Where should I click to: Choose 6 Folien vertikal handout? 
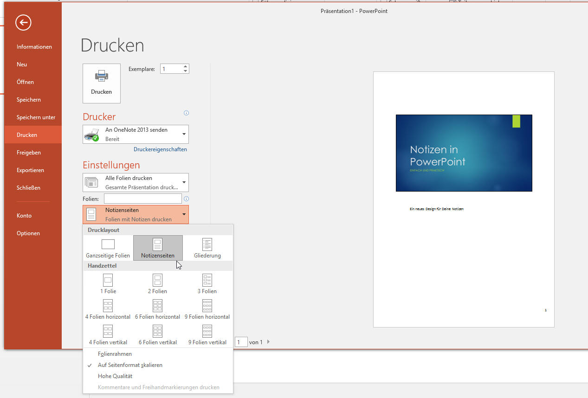[x=158, y=335]
